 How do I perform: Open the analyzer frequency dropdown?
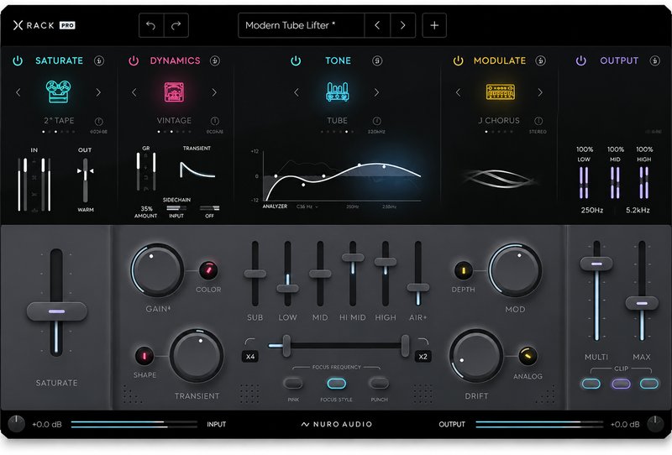point(307,207)
